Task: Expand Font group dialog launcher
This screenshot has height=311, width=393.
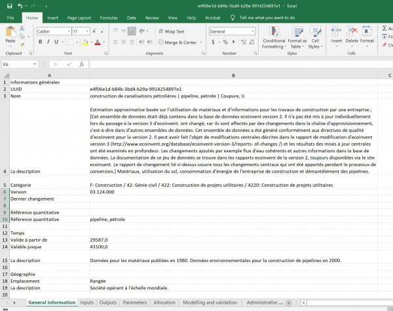Action: coord(106,54)
